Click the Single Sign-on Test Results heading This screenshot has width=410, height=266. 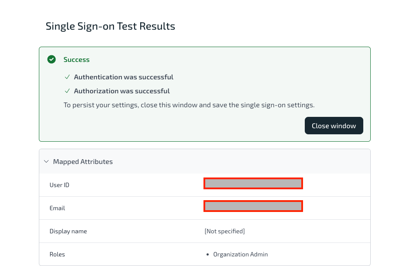click(x=110, y=26)
